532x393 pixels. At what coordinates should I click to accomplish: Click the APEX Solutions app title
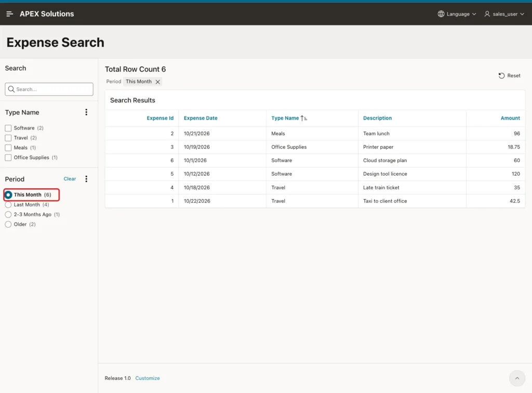(x=47, y=14)
